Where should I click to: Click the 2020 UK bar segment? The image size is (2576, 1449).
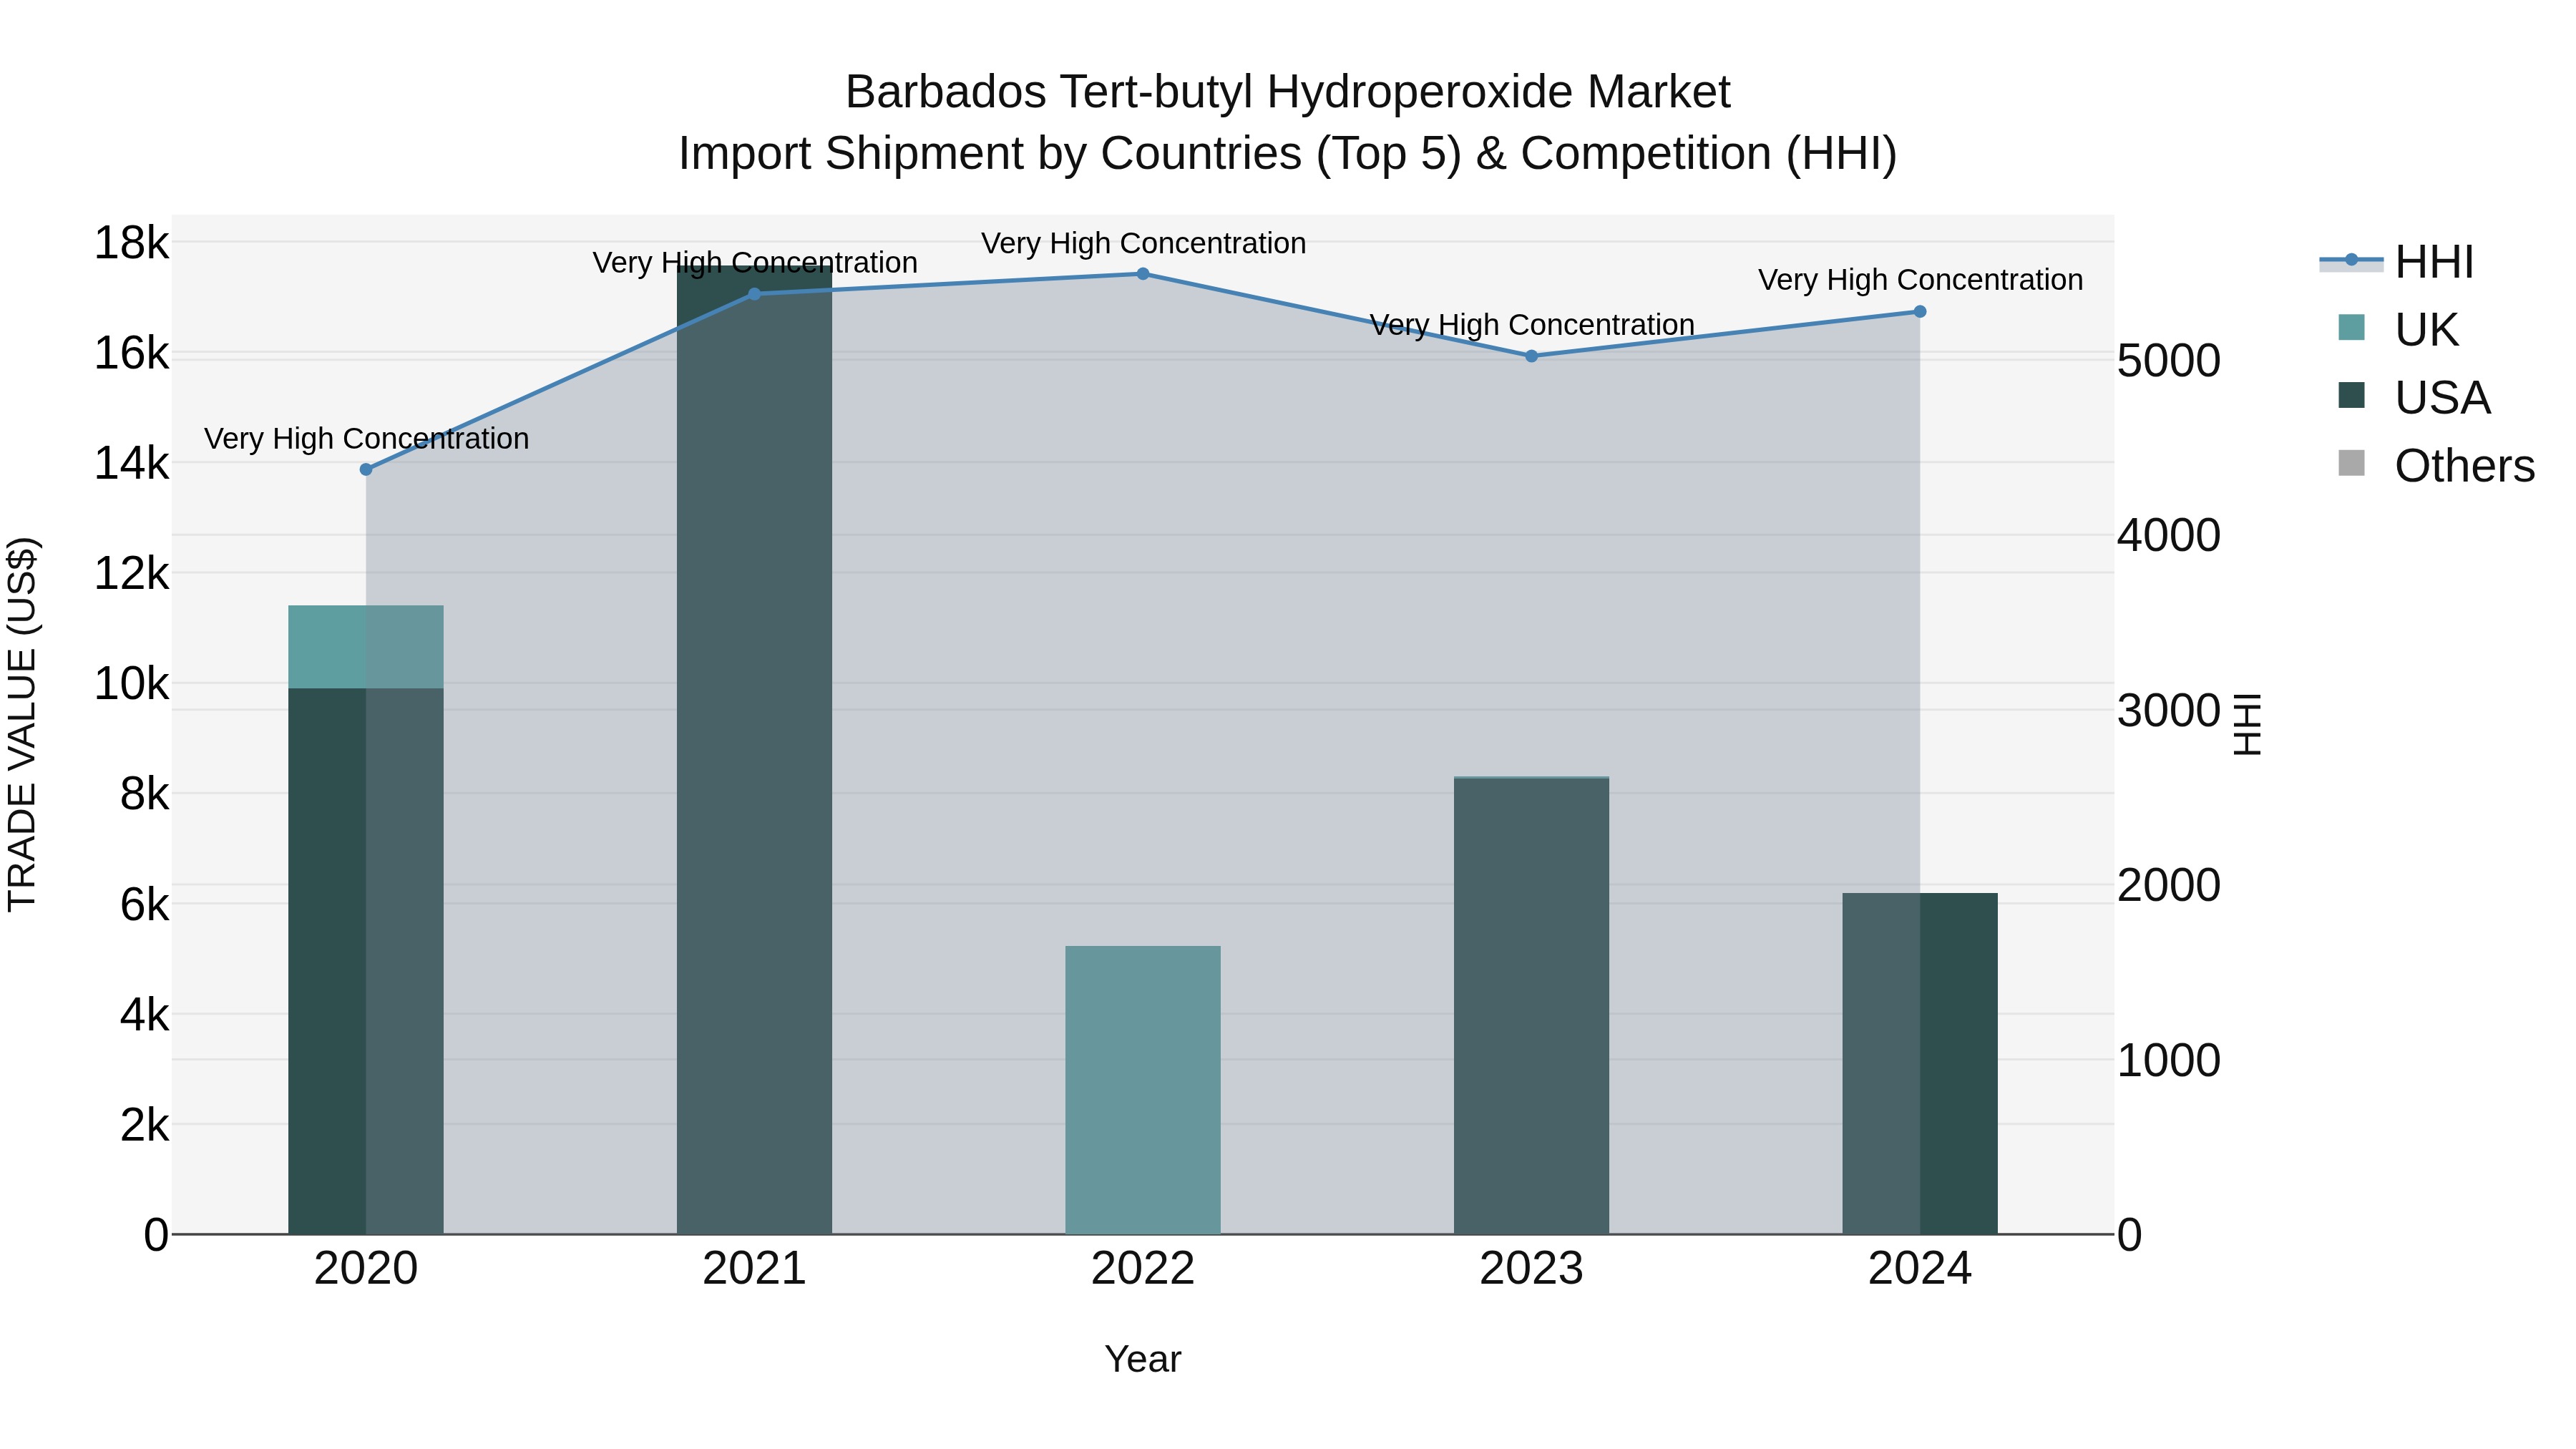pyautogui.click(x=366, y=647)
